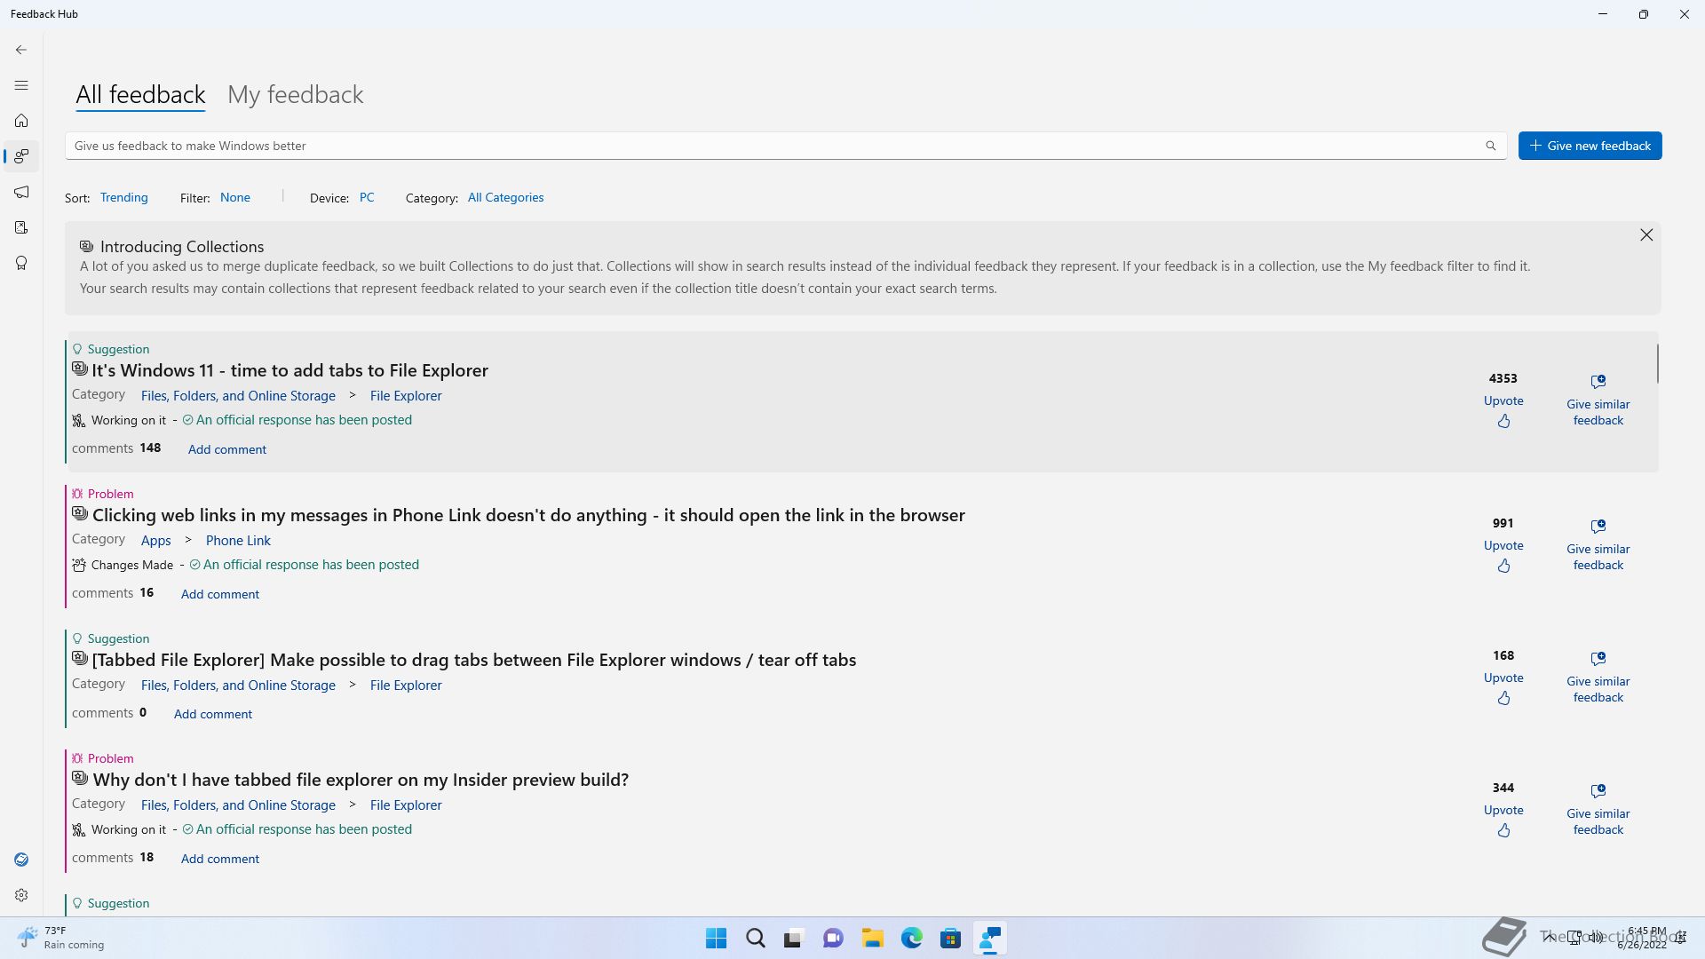Open "It's Windows 11 - time to add tabs" feedback
The image size is (1705, 959).
click(x=289, y=370)
